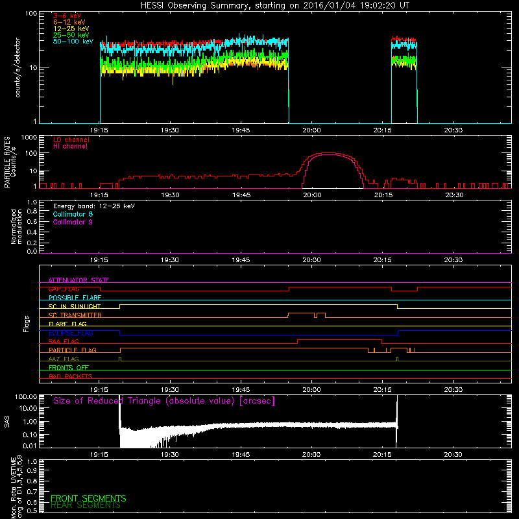
Task: Select the 12-25 keV legend label
Action: [x=71, y=29]
